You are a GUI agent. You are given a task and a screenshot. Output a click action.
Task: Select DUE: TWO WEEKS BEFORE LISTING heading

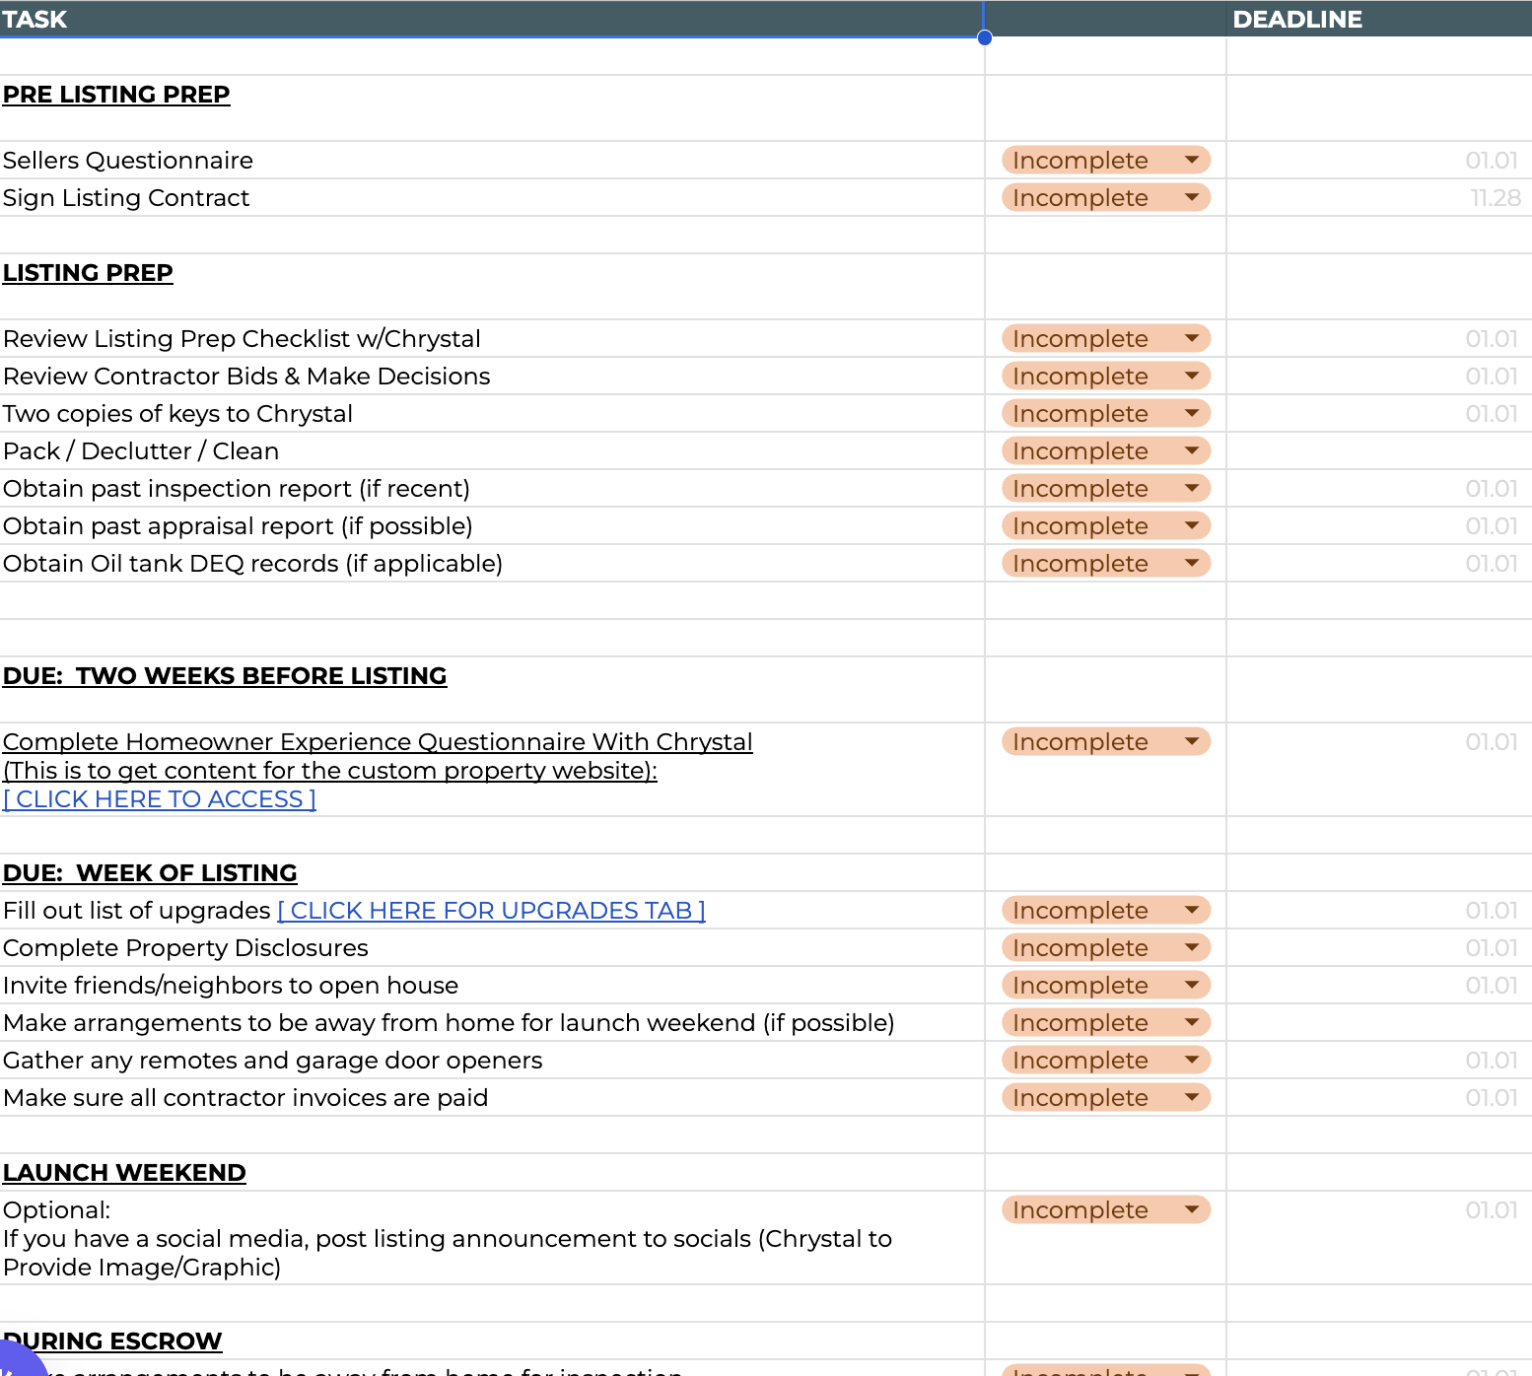point(491,689)
